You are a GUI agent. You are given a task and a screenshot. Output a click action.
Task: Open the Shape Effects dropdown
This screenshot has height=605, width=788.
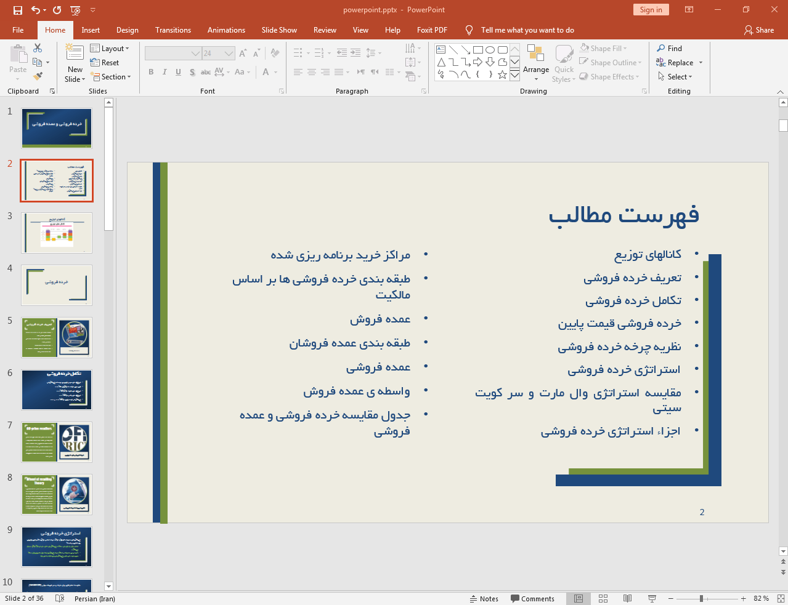click(609, 76)
